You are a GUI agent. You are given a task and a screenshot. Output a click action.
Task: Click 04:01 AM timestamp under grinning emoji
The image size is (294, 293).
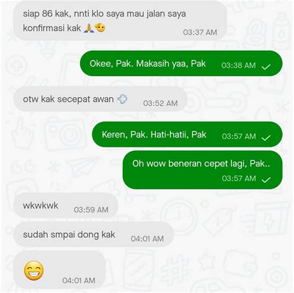coord(79,281)
